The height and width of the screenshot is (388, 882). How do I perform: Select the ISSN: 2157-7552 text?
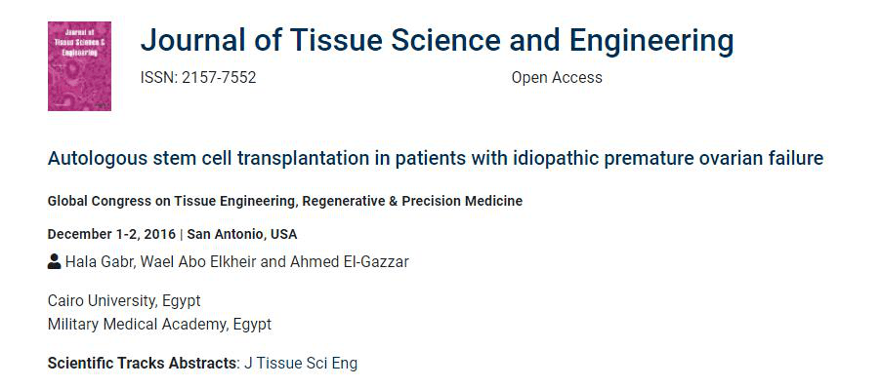tap(198, 77)
